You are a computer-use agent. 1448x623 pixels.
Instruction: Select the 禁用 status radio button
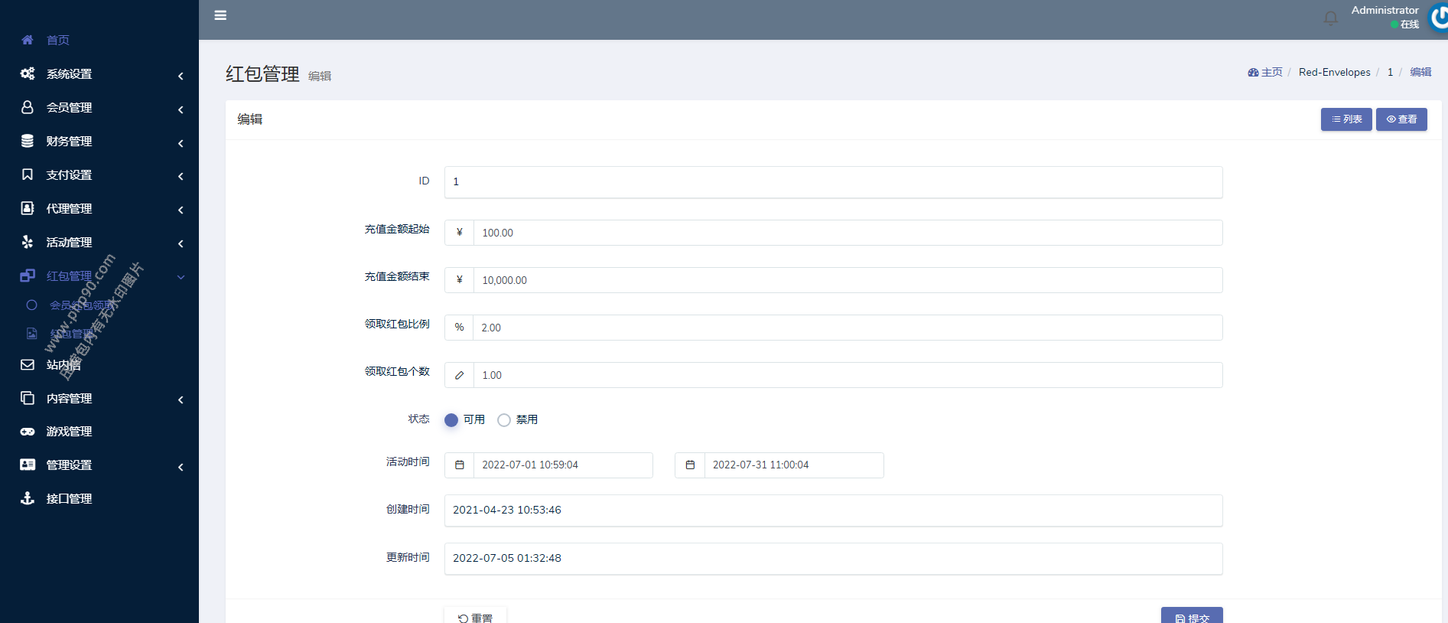tap(504, 420)
